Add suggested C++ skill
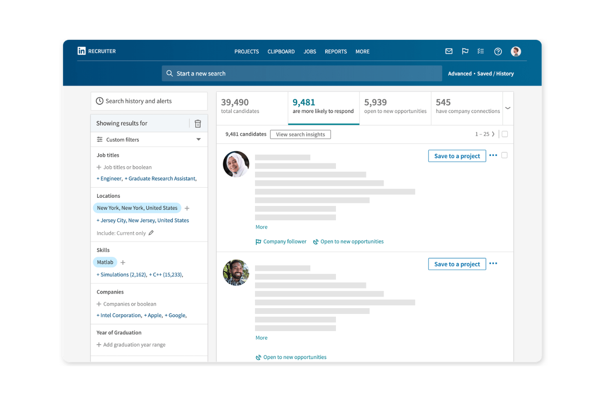 point(166,275)
